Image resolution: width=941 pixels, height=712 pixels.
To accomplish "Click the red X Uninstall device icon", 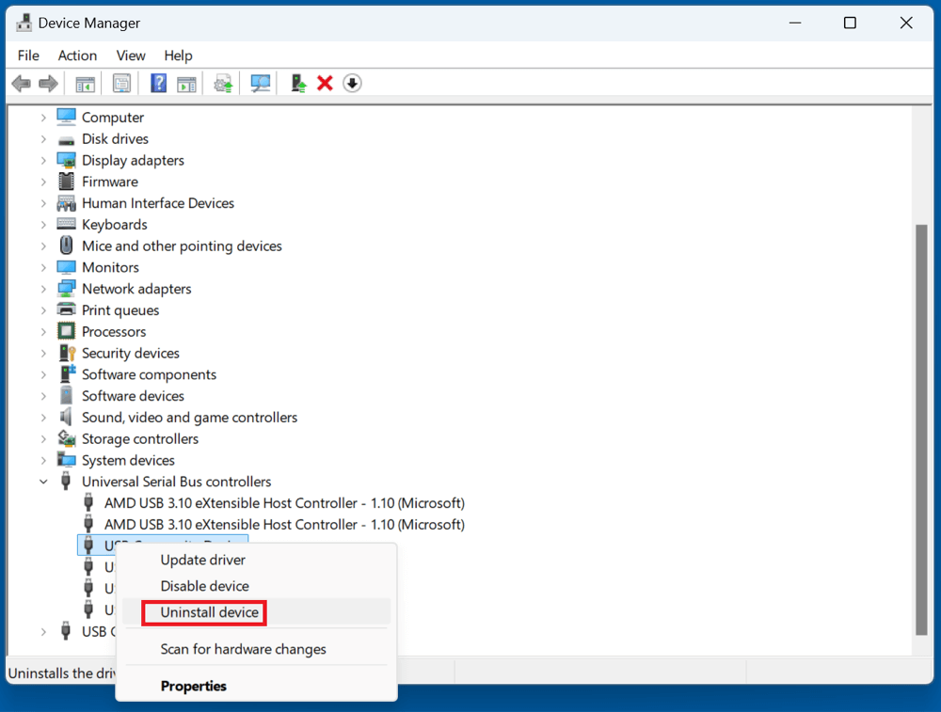I will tap(325, 83).
